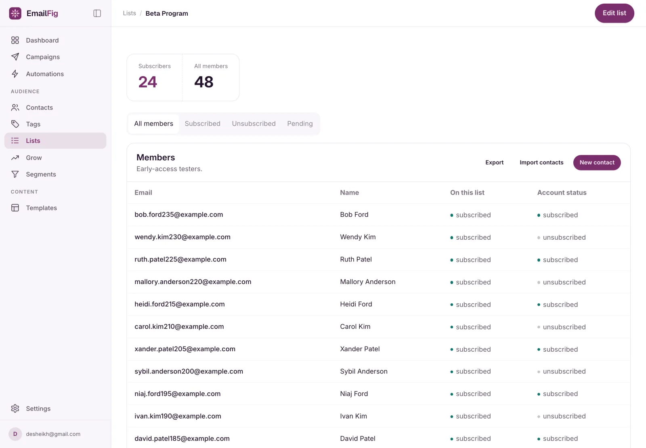Open the Segments section
Image resolution: width=646 pixels, height=448 pixels.
(55, 174)
